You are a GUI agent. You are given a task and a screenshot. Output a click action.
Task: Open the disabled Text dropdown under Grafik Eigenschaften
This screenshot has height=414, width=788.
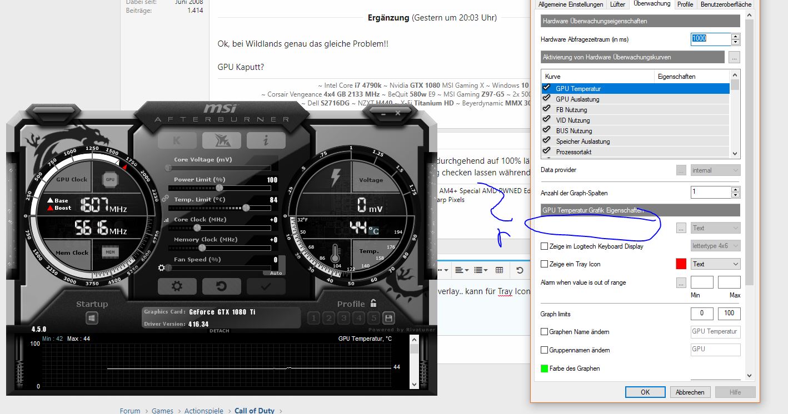(716, 228)
